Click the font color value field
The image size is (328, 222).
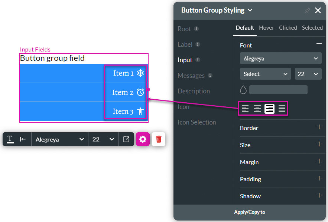(x=278, y=90)
